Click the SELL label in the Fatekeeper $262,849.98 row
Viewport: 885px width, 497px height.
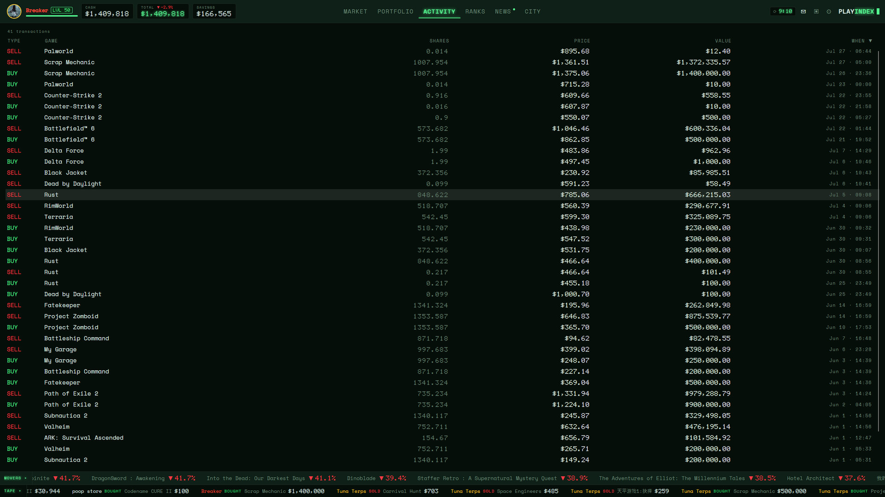point(14,305)
